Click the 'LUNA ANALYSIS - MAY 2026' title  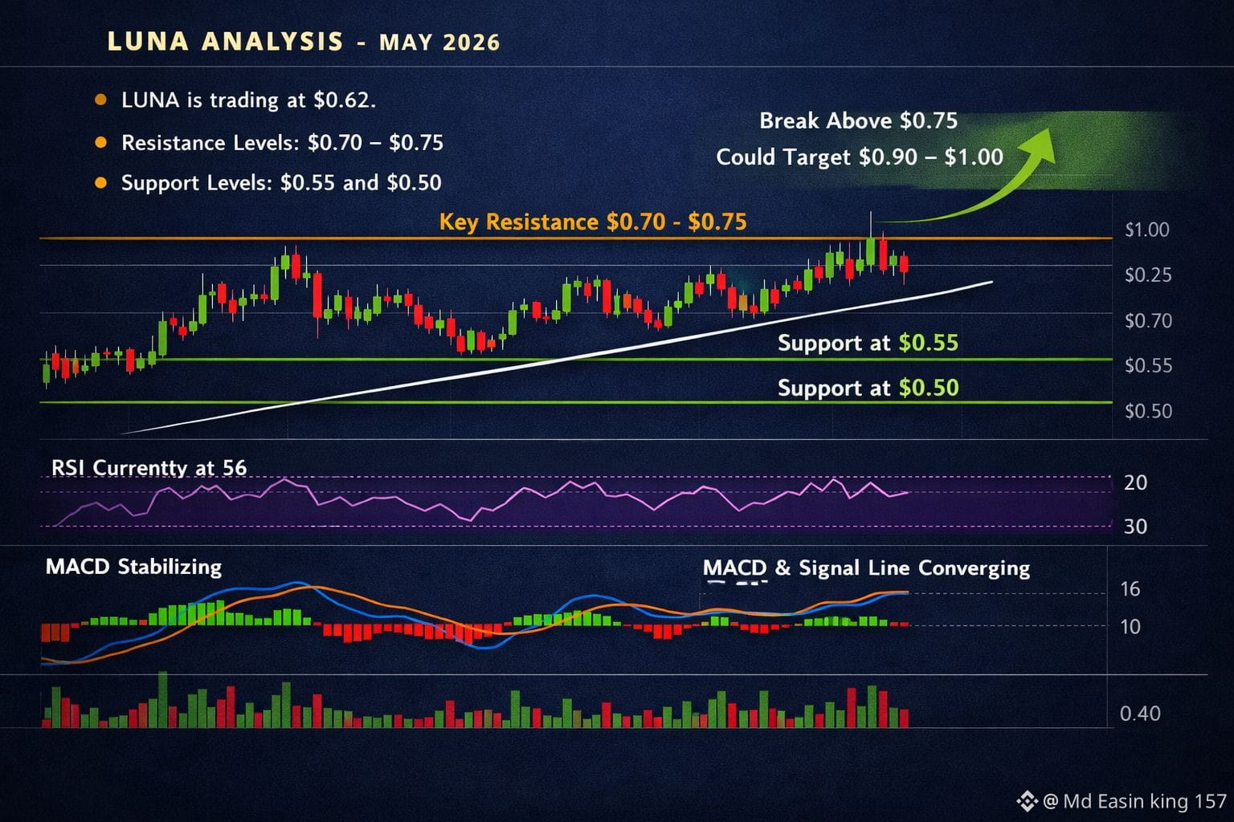point(304,42)
